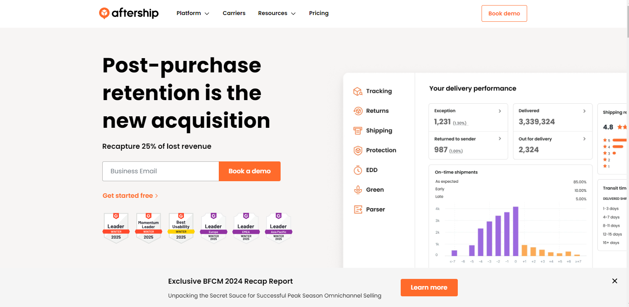Viewport: 629px width, 307px height.
Task: Click the Exception count 1,231
Action: (x=442, y=122)
